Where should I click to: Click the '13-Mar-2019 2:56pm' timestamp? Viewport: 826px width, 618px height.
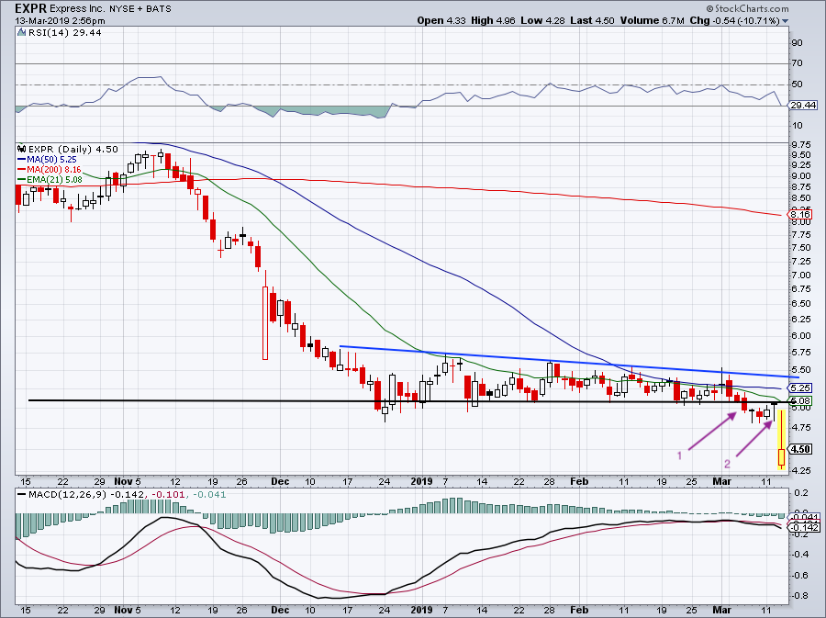click(x=60, y=21)
